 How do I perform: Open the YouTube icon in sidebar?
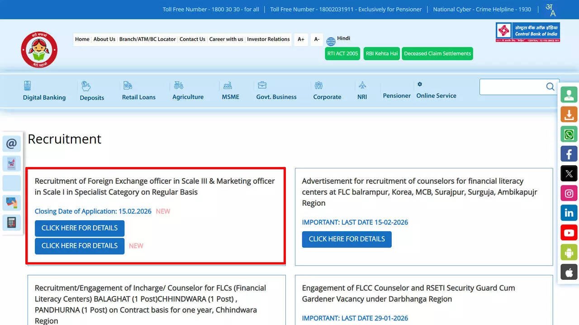pyautogui.click(x=569, y=233)
